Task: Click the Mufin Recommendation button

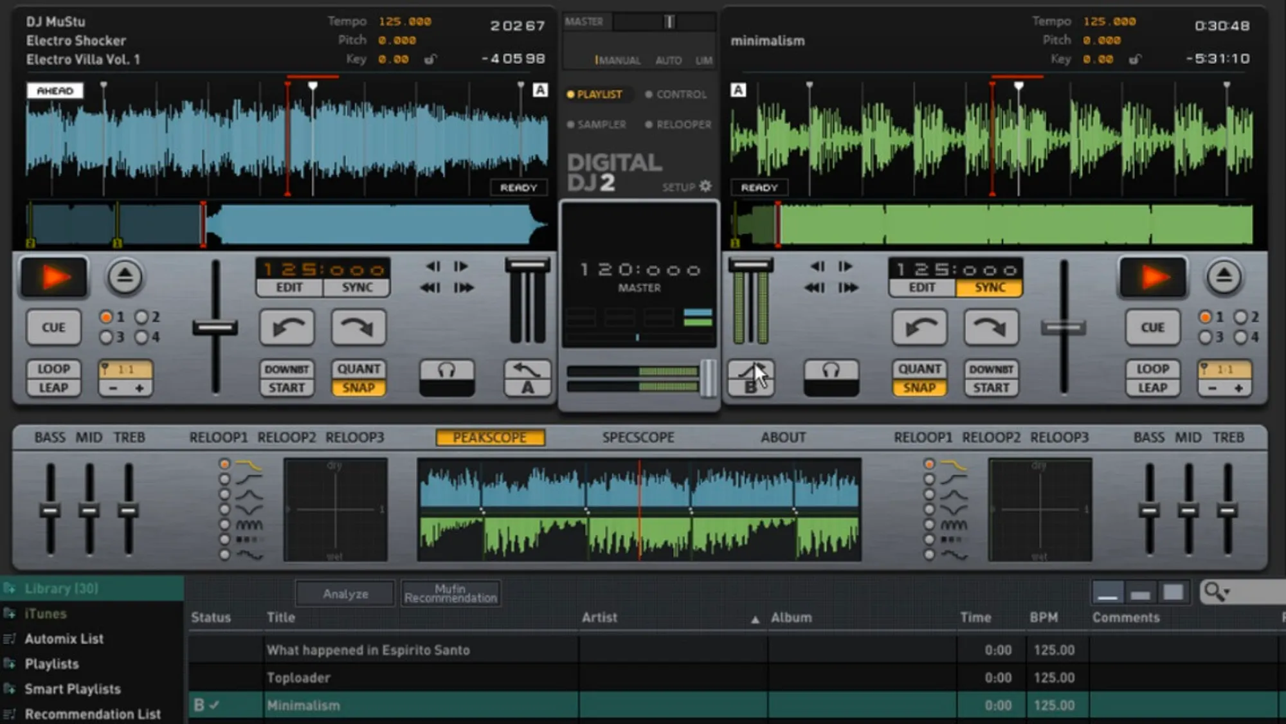Action: click(450, 593)
